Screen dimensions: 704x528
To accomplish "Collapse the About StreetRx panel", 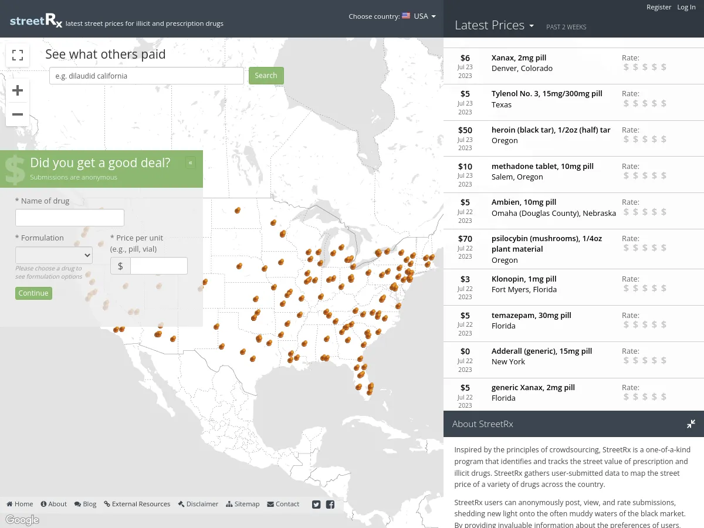I will pos(691,424).
